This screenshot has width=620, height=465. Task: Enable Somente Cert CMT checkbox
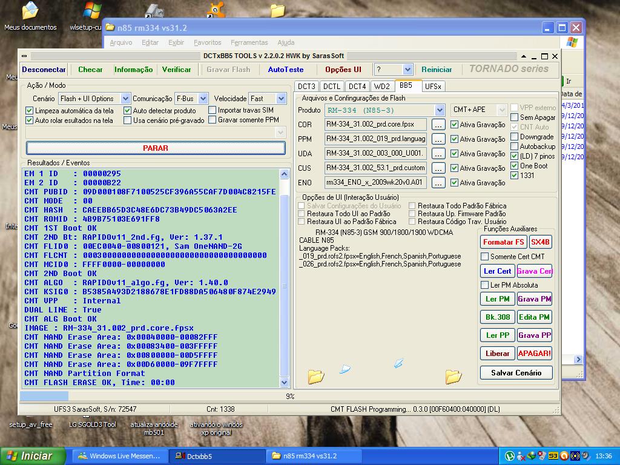(x=485, y=257)
